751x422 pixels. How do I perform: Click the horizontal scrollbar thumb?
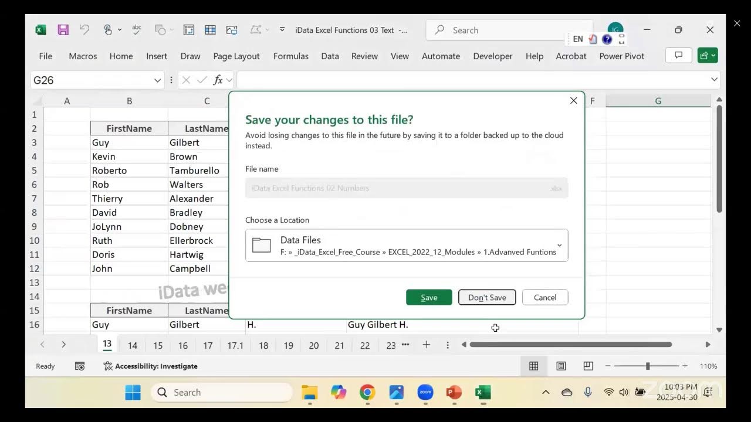[570, 345]
